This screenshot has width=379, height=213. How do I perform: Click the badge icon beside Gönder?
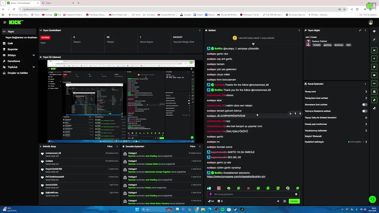285,201
